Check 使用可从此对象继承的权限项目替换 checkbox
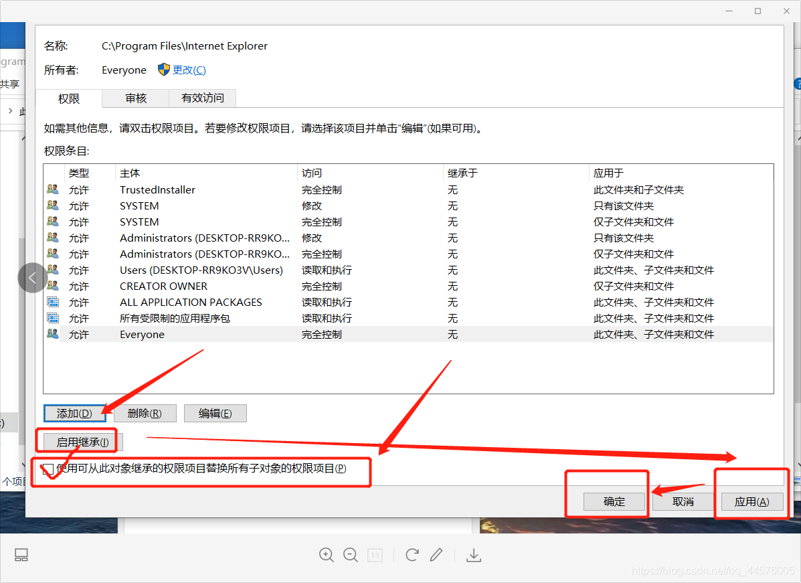Image resolution: width=801 pixels, height=583 pixels. point(48,469)
